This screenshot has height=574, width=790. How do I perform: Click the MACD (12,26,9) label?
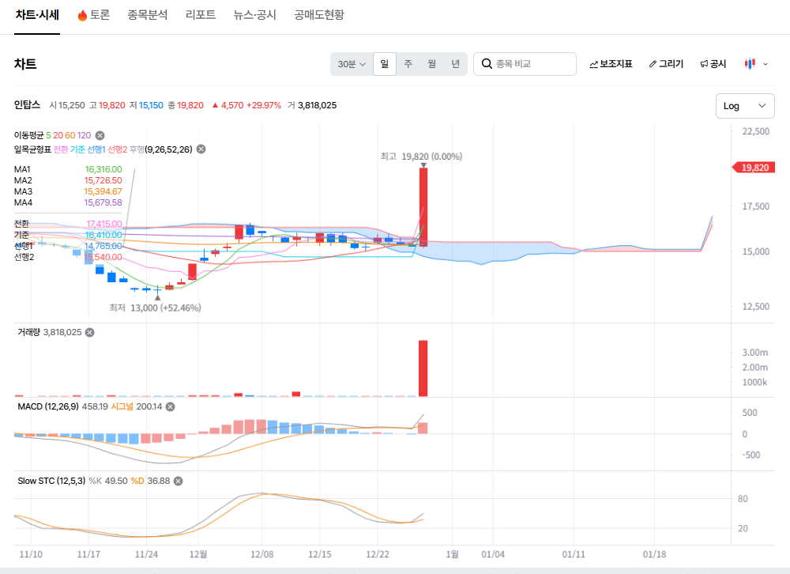tap(48, 406)
